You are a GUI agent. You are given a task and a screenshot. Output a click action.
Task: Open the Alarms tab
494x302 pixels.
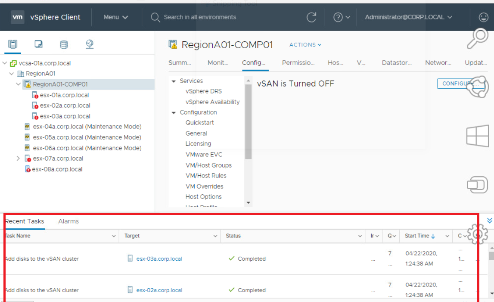point(68,221)
